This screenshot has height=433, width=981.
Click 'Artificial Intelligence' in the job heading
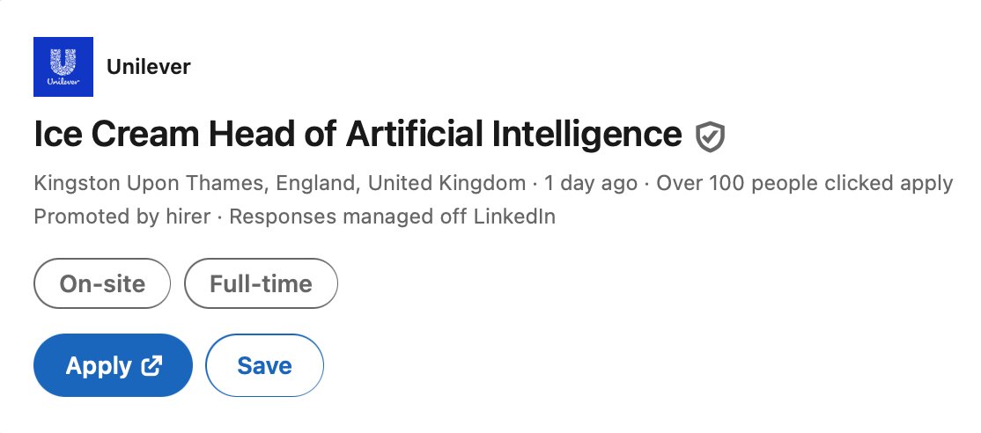513,134
